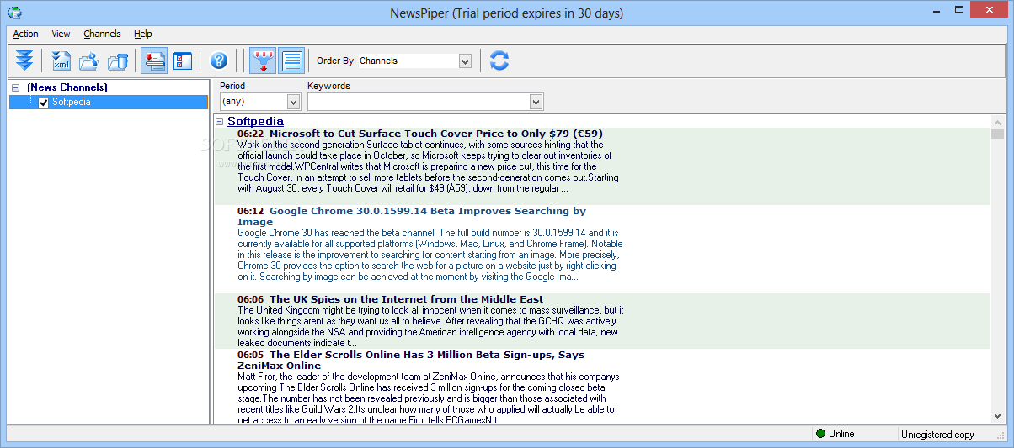This screenshot has width=1014, height=448.
Task: Toggle the filter funnel icon
Action: click(263, 61)
